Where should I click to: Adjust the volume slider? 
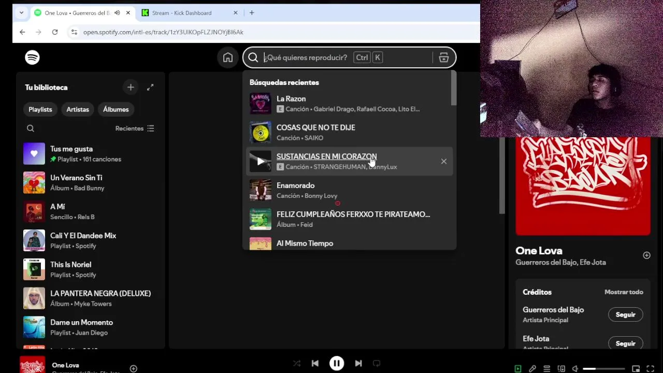tap(604, 368)
